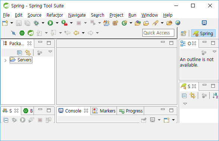Open the New Java Class dropdown arrow
219x141 pixels.
point(131,23)
